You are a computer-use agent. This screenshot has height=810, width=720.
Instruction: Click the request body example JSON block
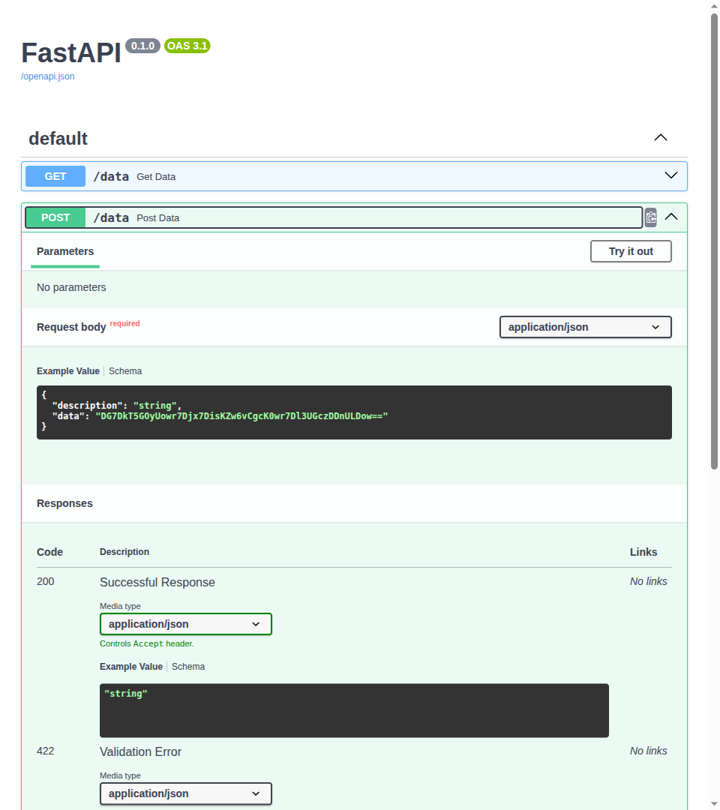coord(354,412)
